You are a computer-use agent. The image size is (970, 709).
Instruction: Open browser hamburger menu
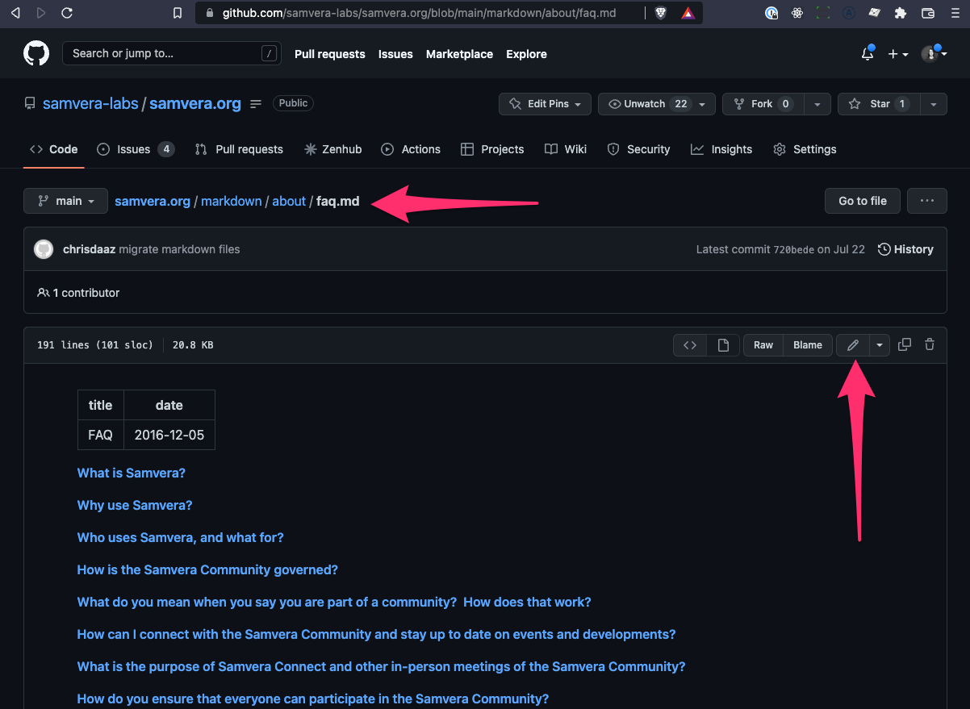point(955,13)
